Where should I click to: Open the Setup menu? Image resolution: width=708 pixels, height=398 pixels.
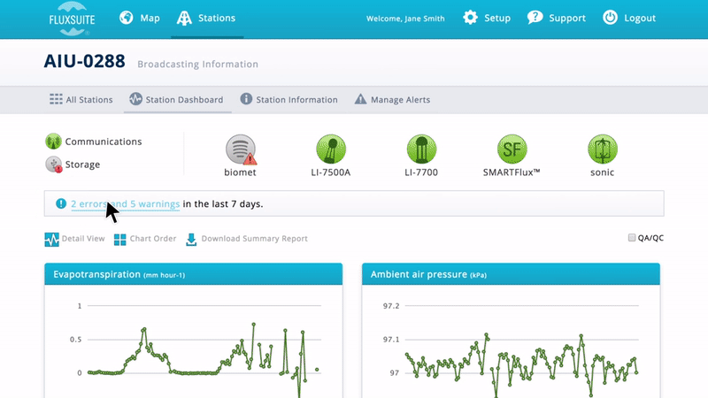pyautogui.click(x=487, y=18)
